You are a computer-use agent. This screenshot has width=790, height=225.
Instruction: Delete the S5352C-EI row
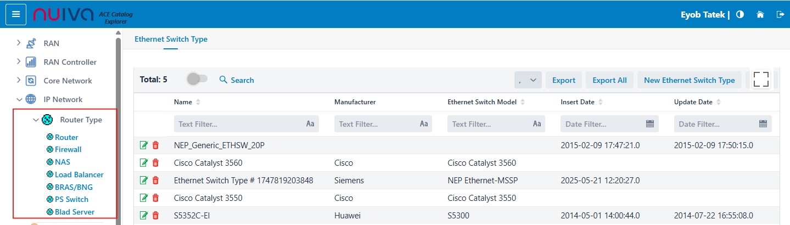[155, 216]
